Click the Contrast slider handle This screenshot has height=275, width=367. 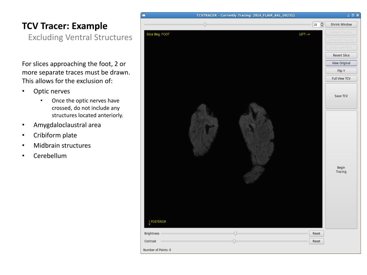point(234,241)
